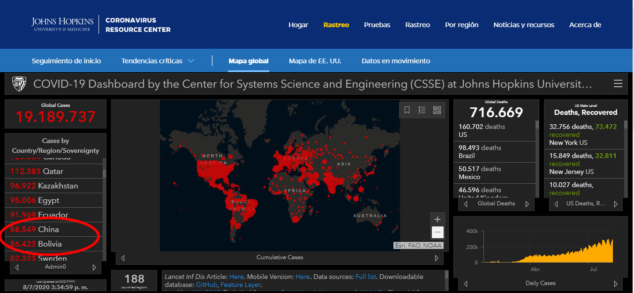Go to previous tab left of Admin0

(17, 267)
